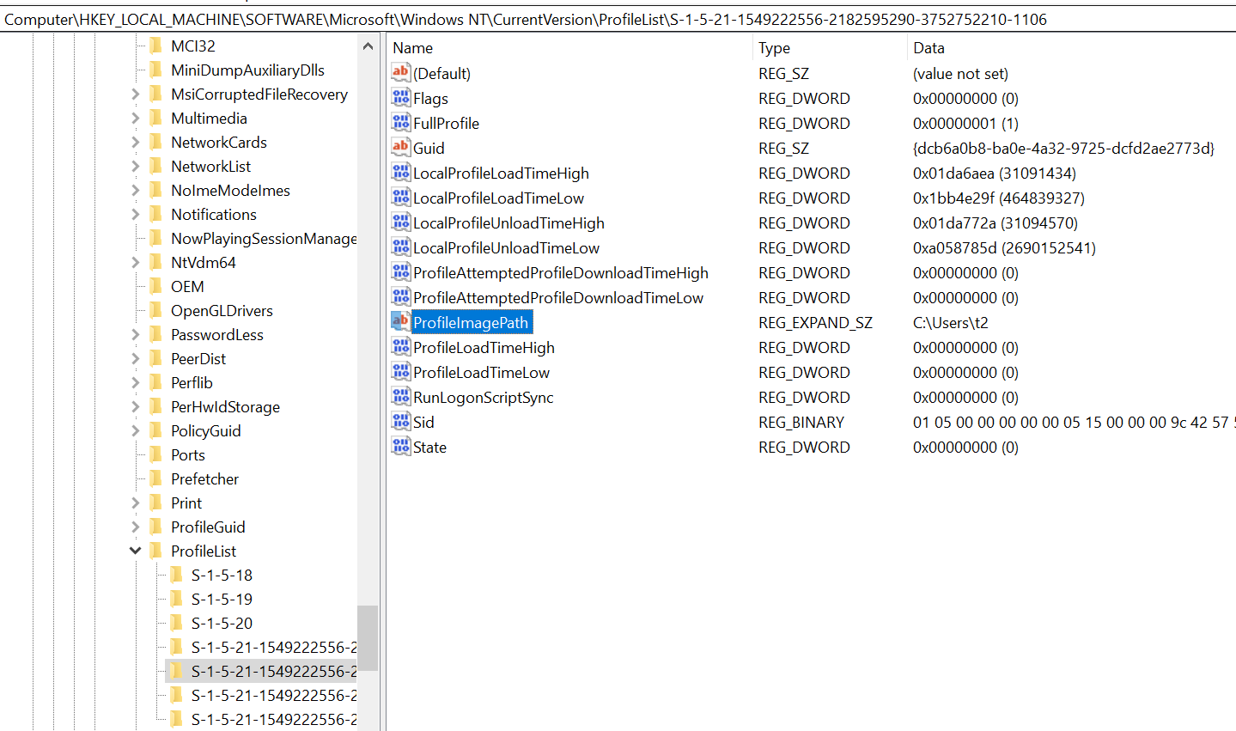The width and height of the screenshot is (1236, 731).
Task: Click the ab icon next to Guid
Action: [400, 148]
